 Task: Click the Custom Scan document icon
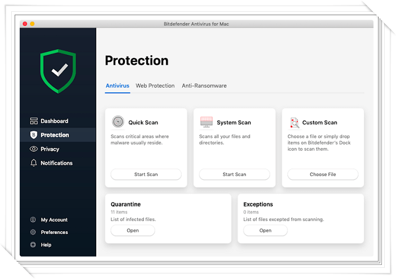[295, 123]
